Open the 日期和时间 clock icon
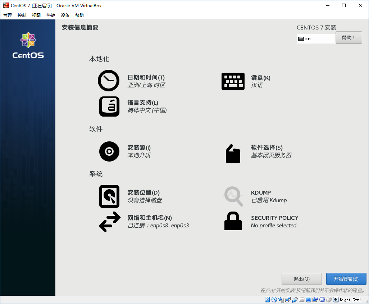This screenshot has width=369, height=304. click(109, 81)
